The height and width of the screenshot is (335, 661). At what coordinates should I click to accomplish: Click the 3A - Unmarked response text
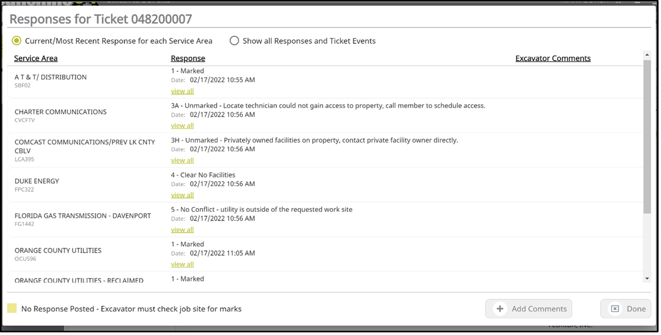tap(328, 105)
